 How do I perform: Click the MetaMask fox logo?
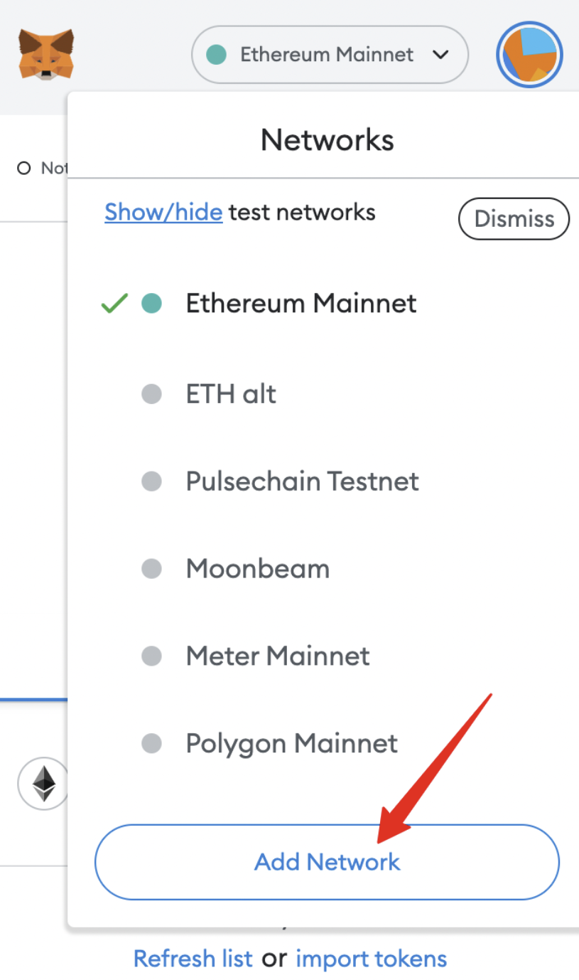(x=46, y=54)
